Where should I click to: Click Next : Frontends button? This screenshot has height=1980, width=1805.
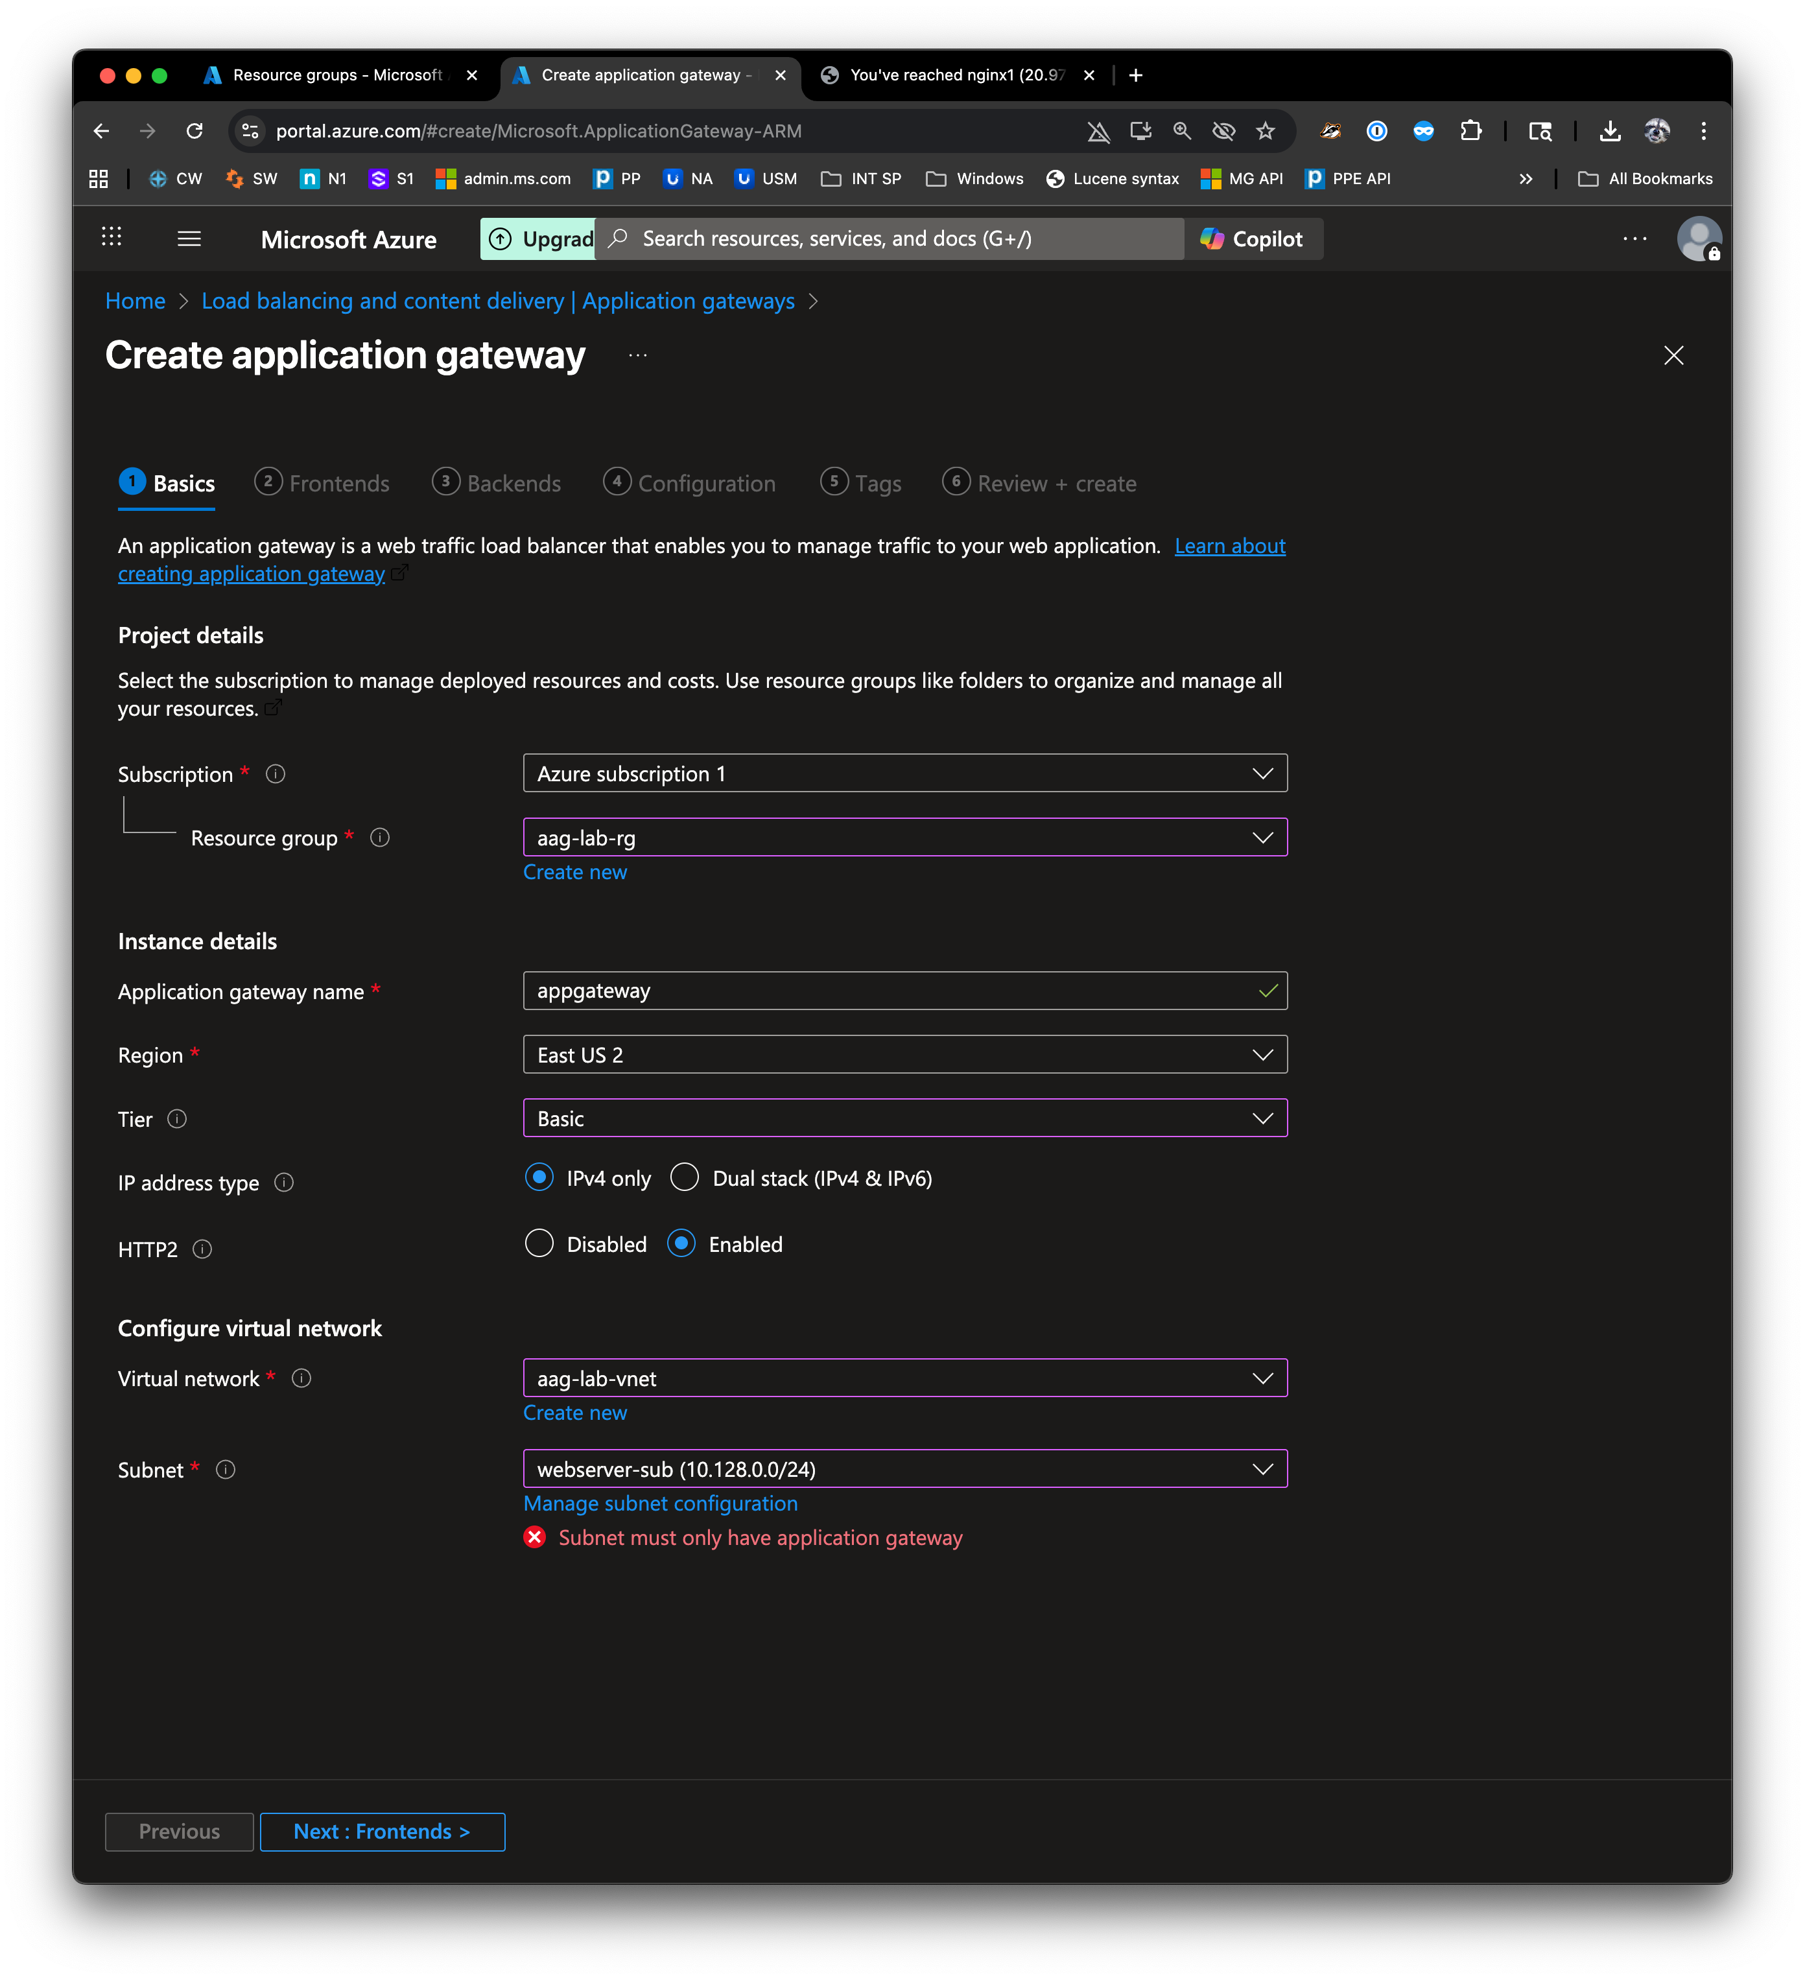[x=382, y=1832]
